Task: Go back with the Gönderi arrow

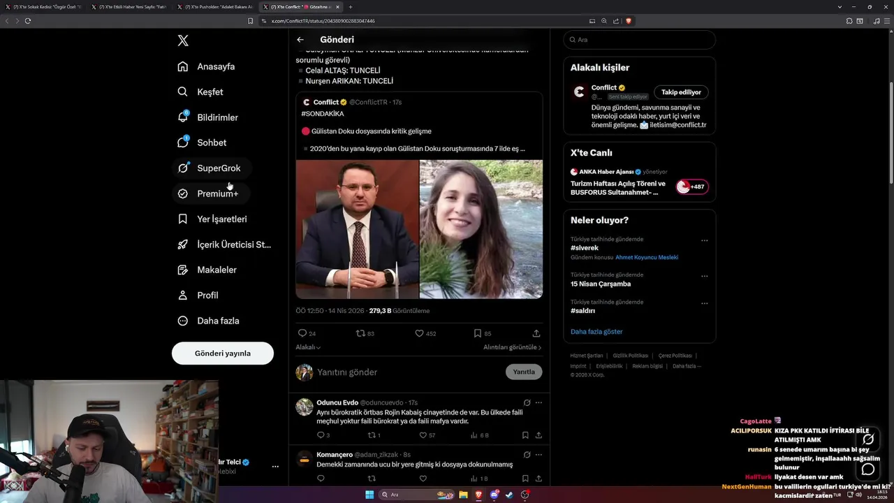Action: click(300, 40)
